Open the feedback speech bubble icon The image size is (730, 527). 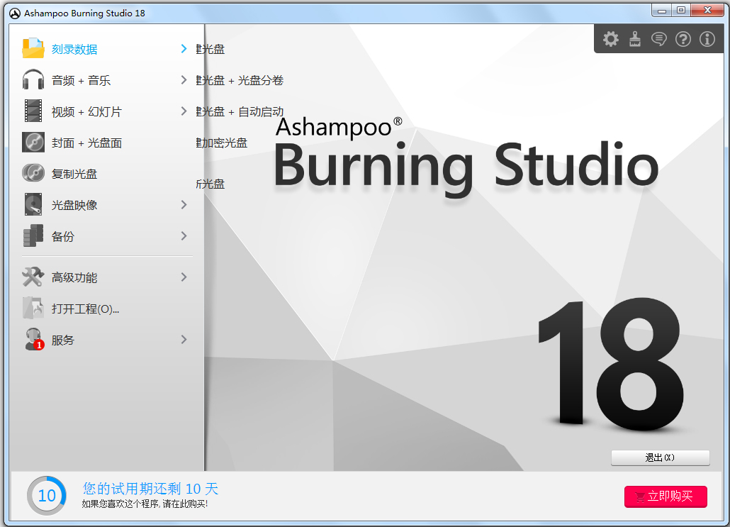(658, 39)
